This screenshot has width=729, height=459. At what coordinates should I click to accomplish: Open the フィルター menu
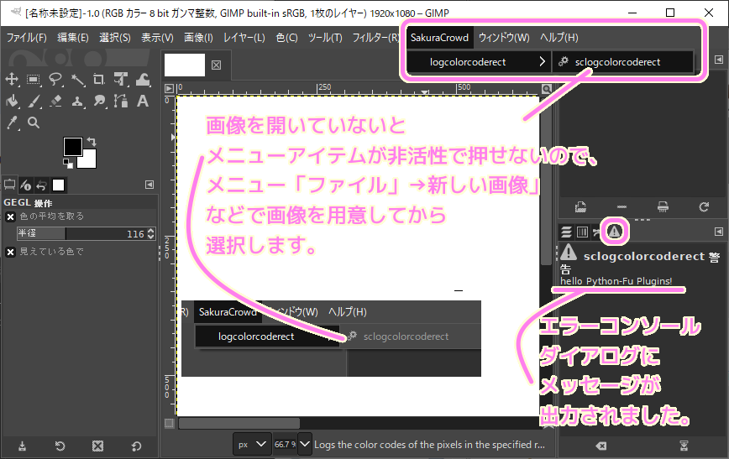point(375,38)
